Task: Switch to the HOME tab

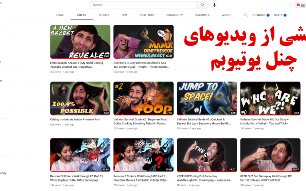Action: pos(60,15)
